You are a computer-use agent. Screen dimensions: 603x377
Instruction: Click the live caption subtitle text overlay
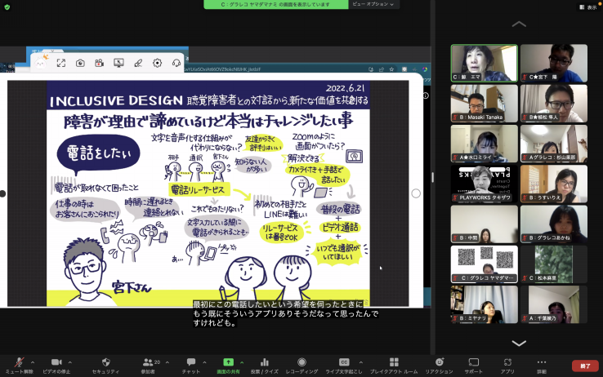286,313
